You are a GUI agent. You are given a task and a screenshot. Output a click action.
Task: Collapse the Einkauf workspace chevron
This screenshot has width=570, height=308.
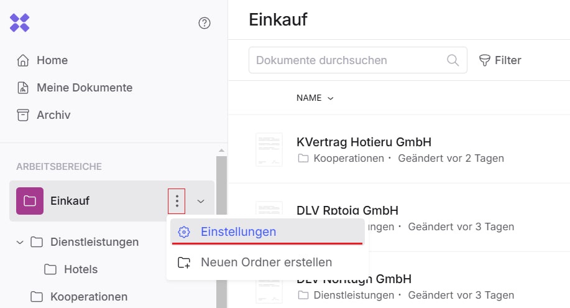point(201,201)
